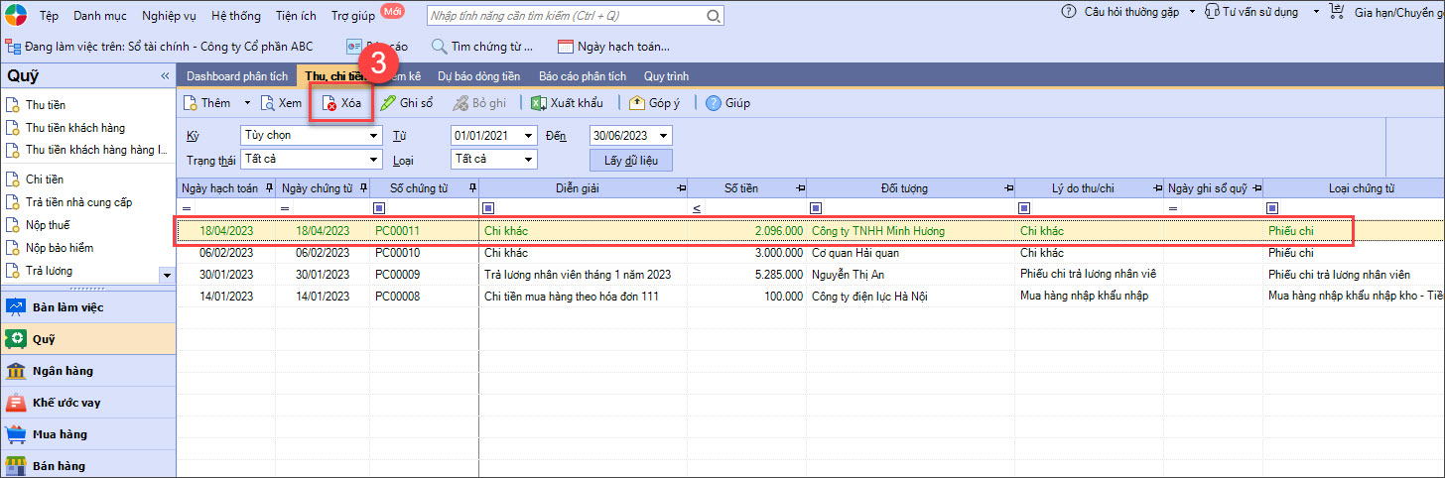This screenshot has height=478, width=1445.
Task: Open the Nghiệp vụ menu
Action: point(169,16)
